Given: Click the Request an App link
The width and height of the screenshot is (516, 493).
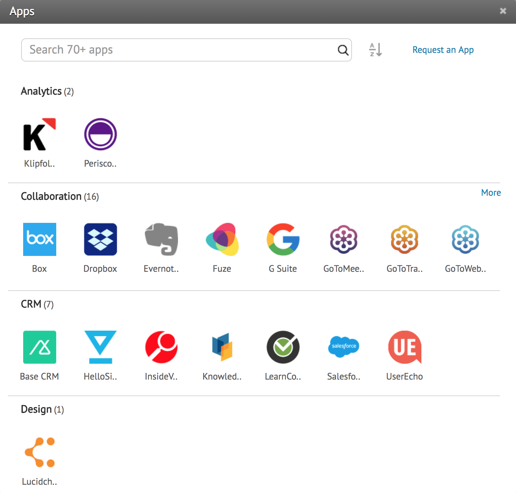Looking at the screenshot, I should [443, 50].
